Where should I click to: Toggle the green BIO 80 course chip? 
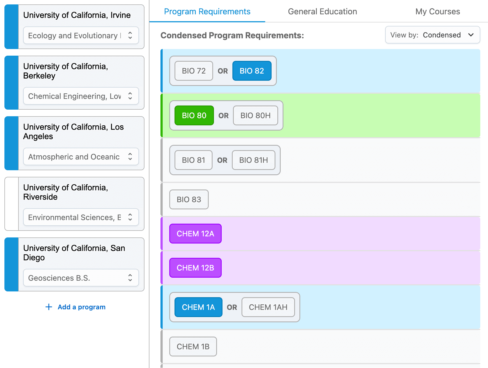(194, 115)
